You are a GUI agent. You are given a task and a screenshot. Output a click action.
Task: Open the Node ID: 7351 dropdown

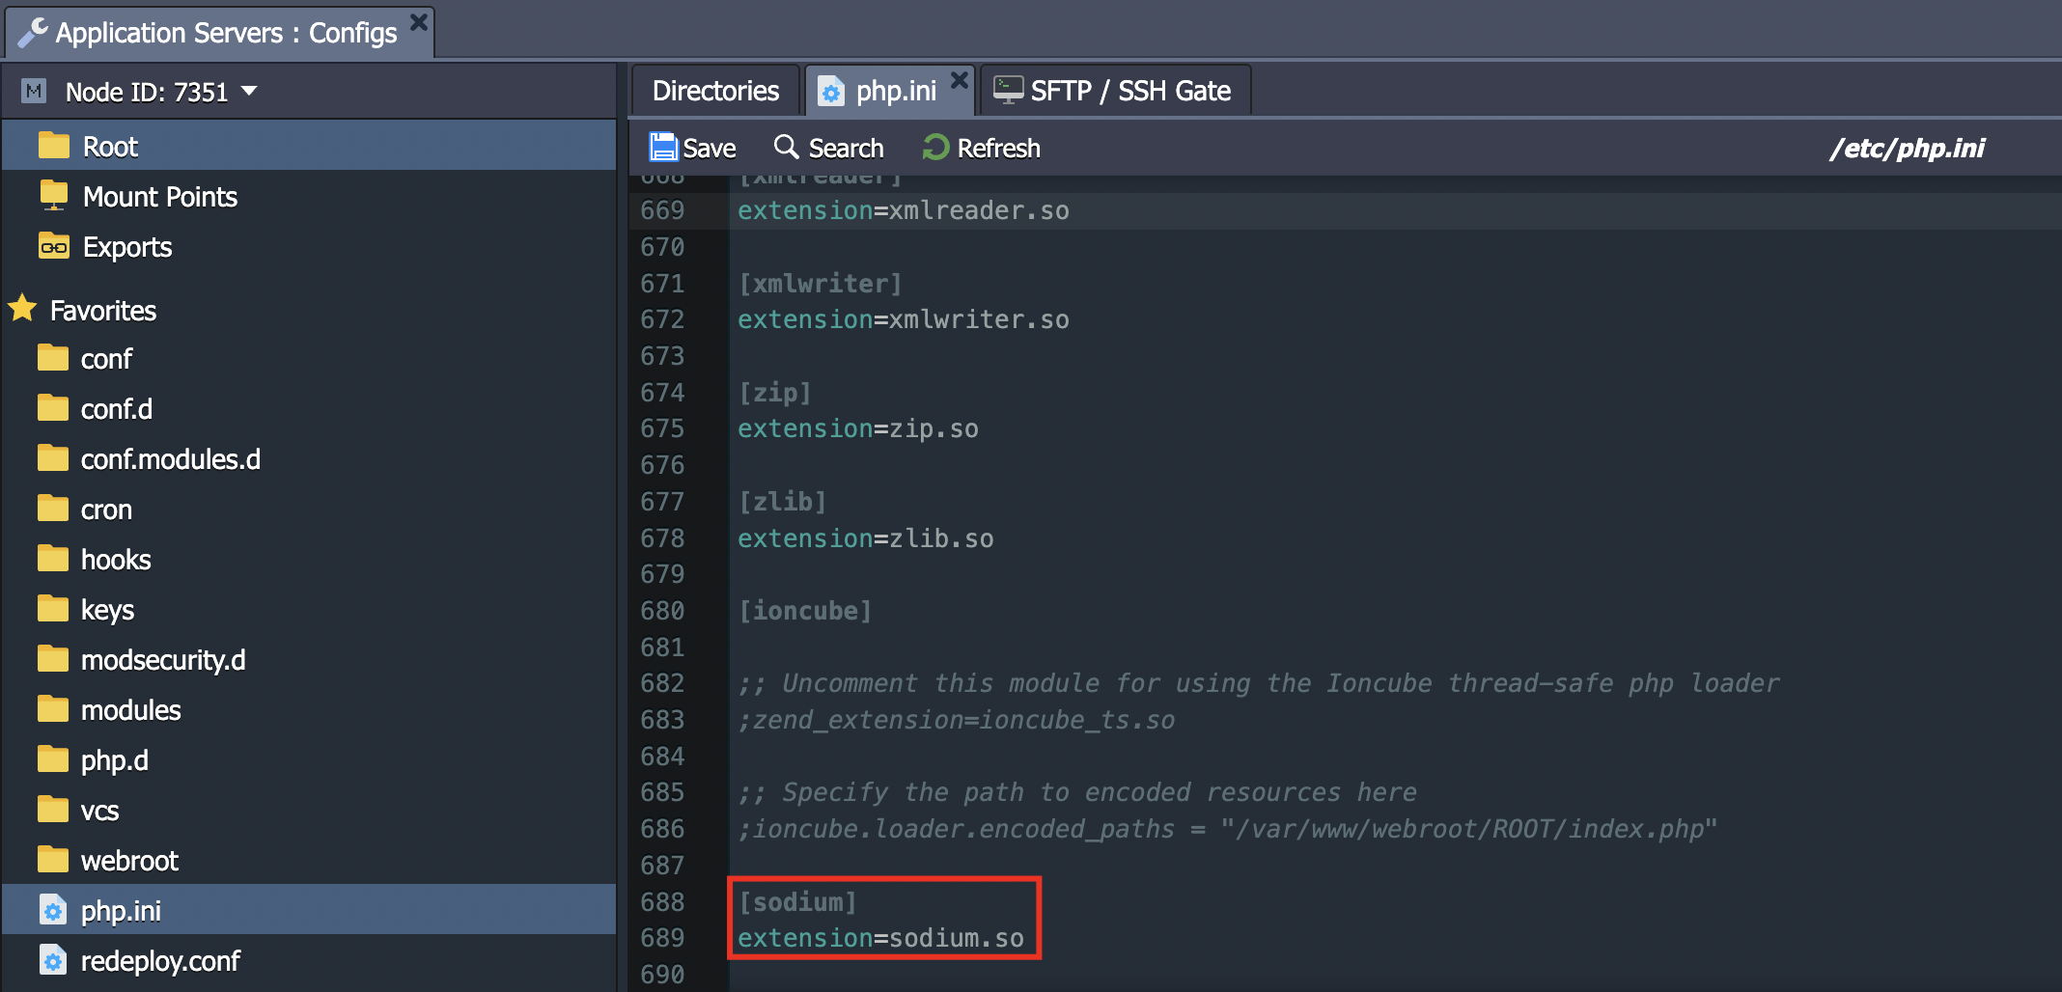click(249, 91)
